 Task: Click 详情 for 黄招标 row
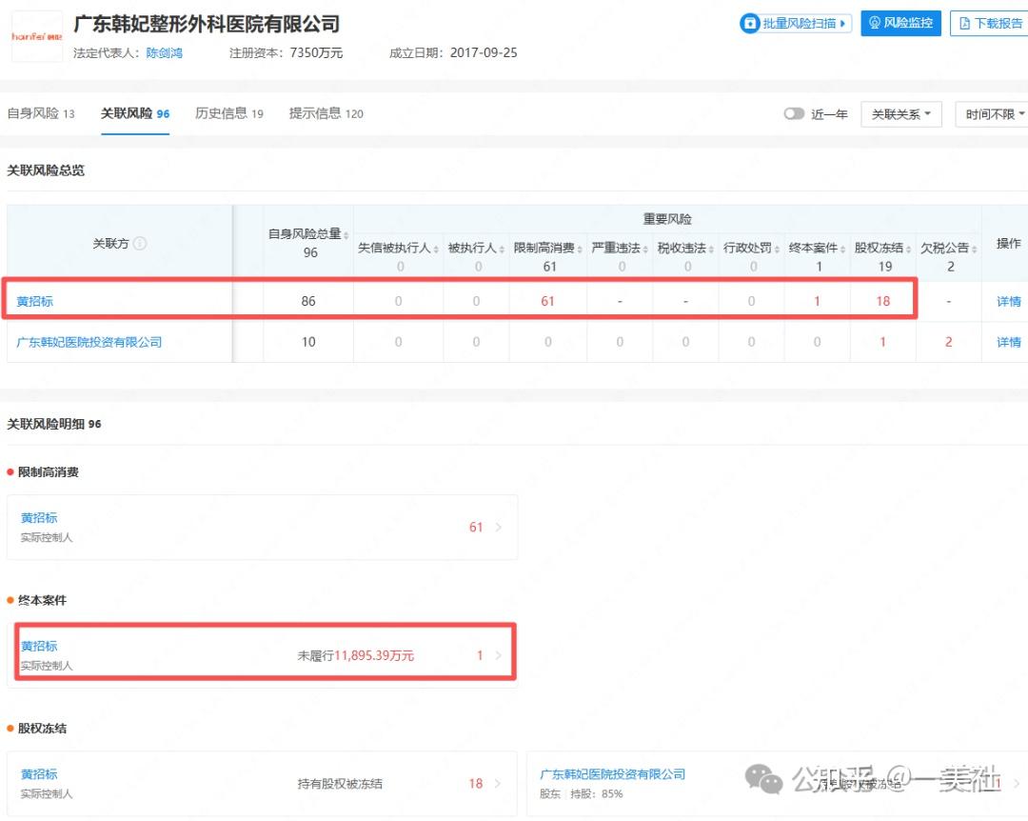click(x=1008, y=301)
